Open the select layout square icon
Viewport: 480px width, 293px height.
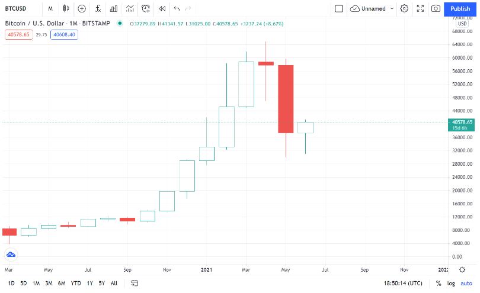339,9
